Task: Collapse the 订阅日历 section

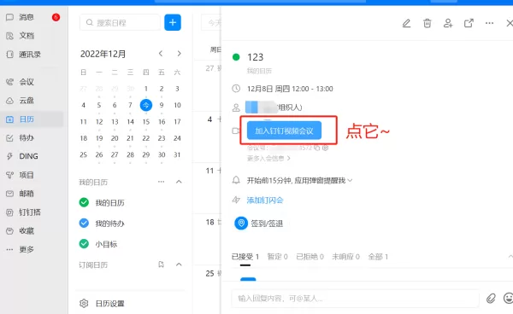Action: [x=179, y=265]
